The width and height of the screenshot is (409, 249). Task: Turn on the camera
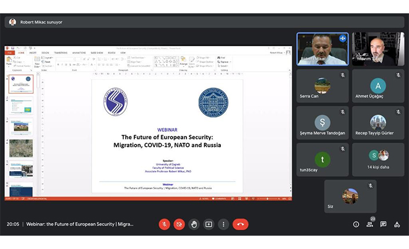click(x=180, y=224)
